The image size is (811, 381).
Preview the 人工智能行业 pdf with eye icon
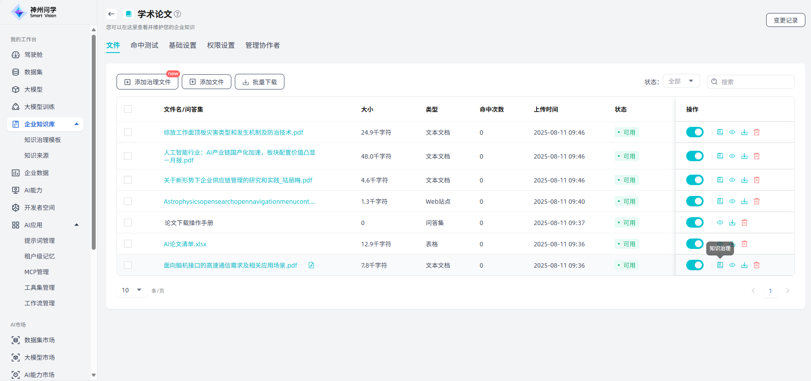coord(732,156)
